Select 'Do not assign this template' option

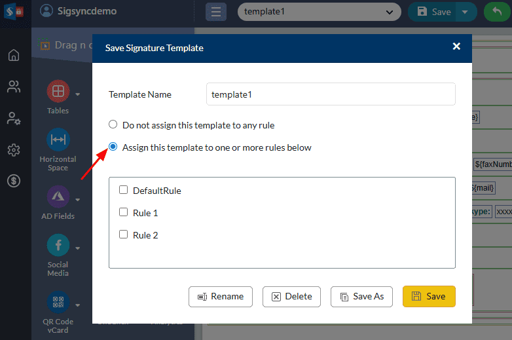coord(113,124)
